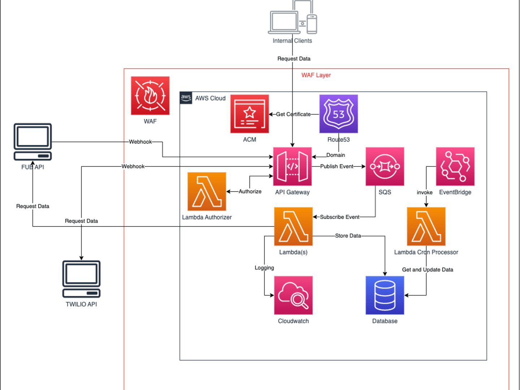Click the EventBridge icon
520x390 pixels.
(455, 166)
